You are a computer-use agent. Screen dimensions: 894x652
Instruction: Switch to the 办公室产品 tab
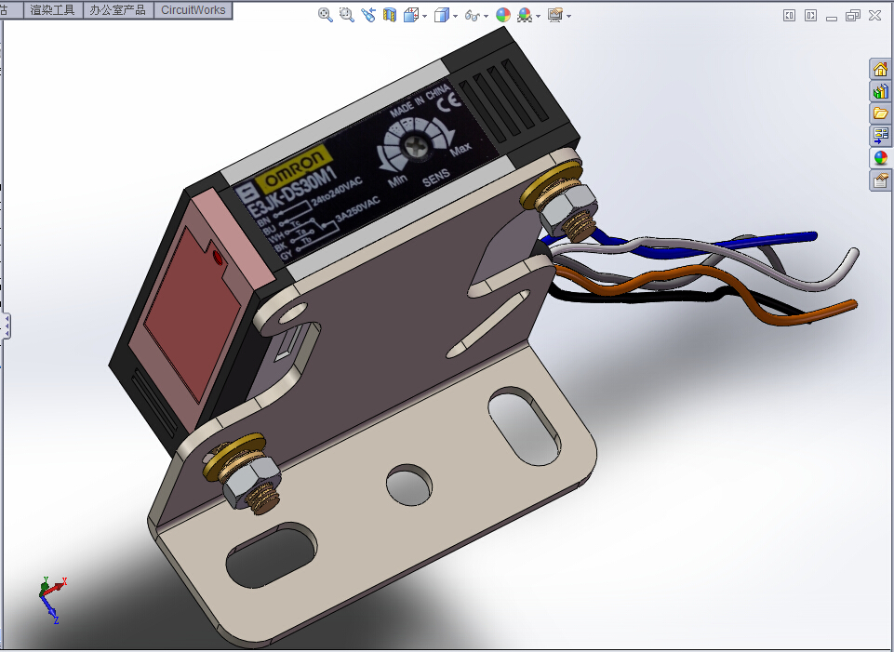(x=118, y=9)
